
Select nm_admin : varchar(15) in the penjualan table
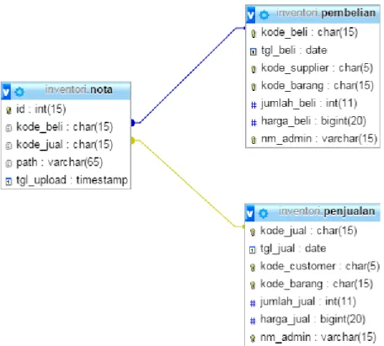tap(318, 337)
